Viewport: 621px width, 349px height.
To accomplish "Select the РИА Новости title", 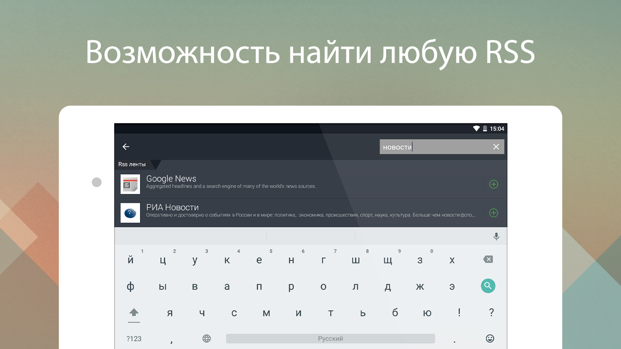I will [x=172, y=207].
